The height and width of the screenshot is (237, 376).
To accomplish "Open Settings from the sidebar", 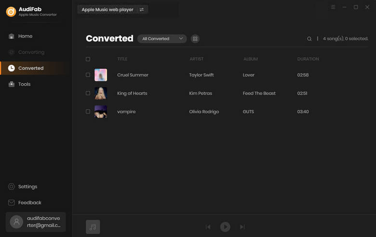I will [27, 186].
